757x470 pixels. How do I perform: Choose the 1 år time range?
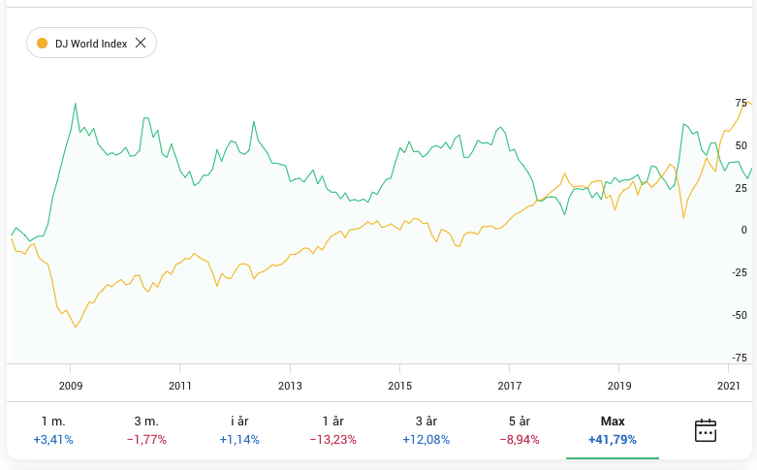click(332, 430)
